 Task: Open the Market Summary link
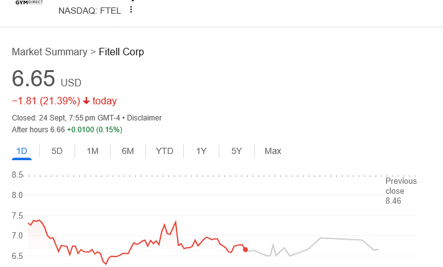pos(50,52)
